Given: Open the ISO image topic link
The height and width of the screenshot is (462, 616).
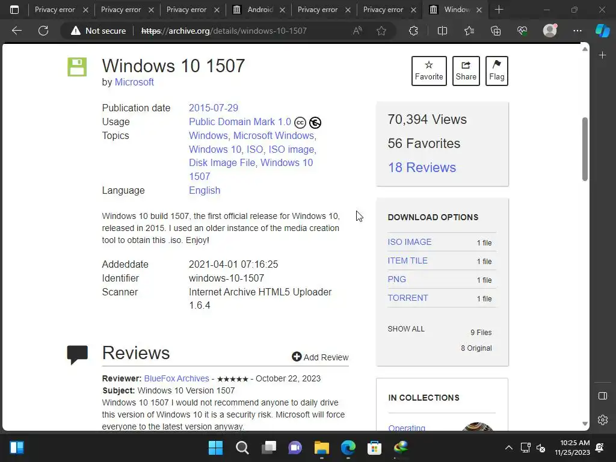Looking at the screenshot, I should click(x=291, y=149).
